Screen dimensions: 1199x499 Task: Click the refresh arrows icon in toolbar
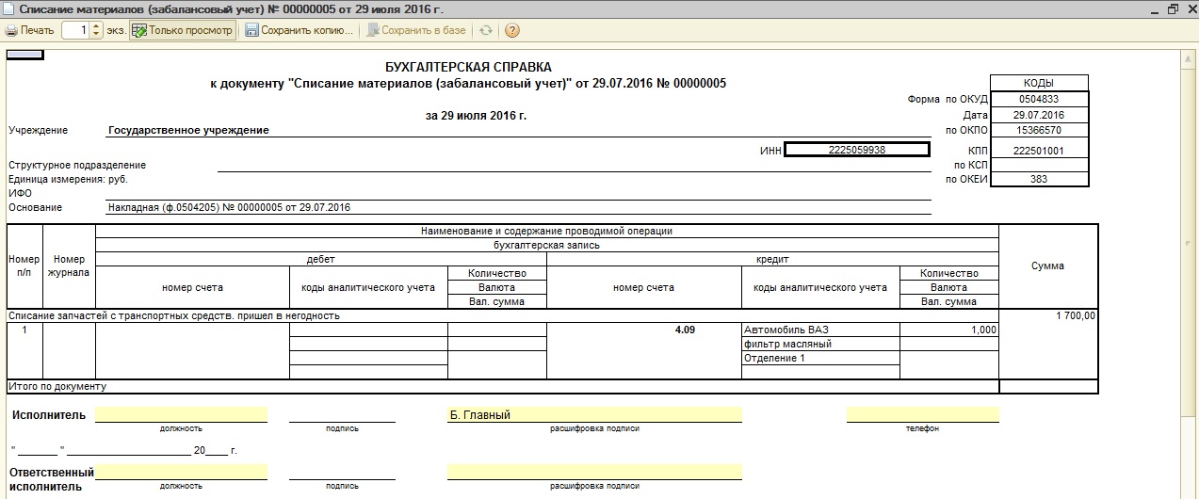pos(486,30)
